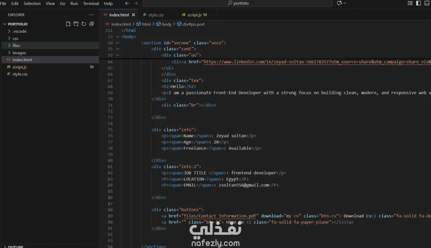The height and width of the screenshot is (248, 431).
Task: Create a new file in the PORTFOLIO explorer
Action: [x=68, y=24]
